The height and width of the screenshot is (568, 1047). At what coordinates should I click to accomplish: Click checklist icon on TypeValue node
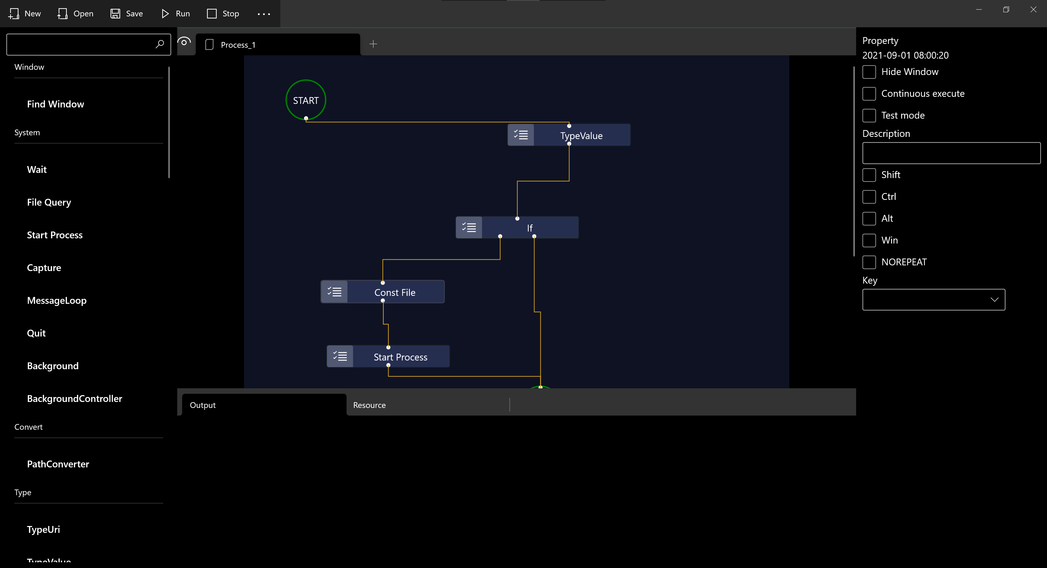tap(521, 135)
